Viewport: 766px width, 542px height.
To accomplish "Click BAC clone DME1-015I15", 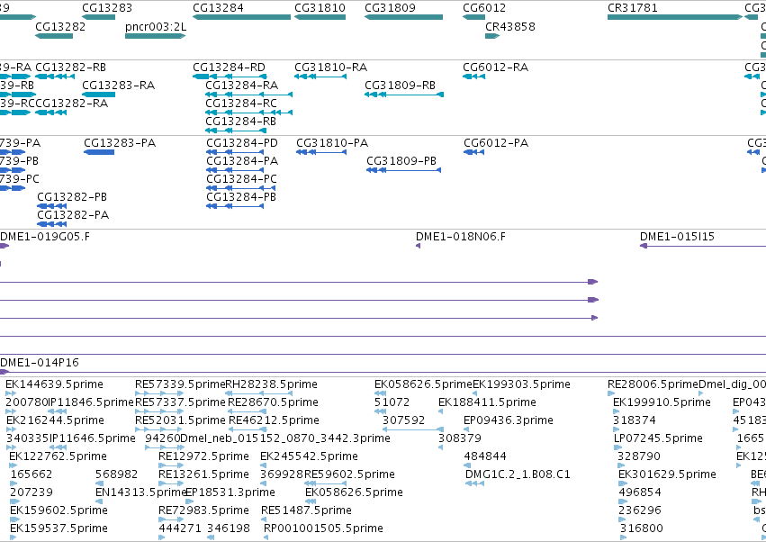I will (x=703, y=246).
